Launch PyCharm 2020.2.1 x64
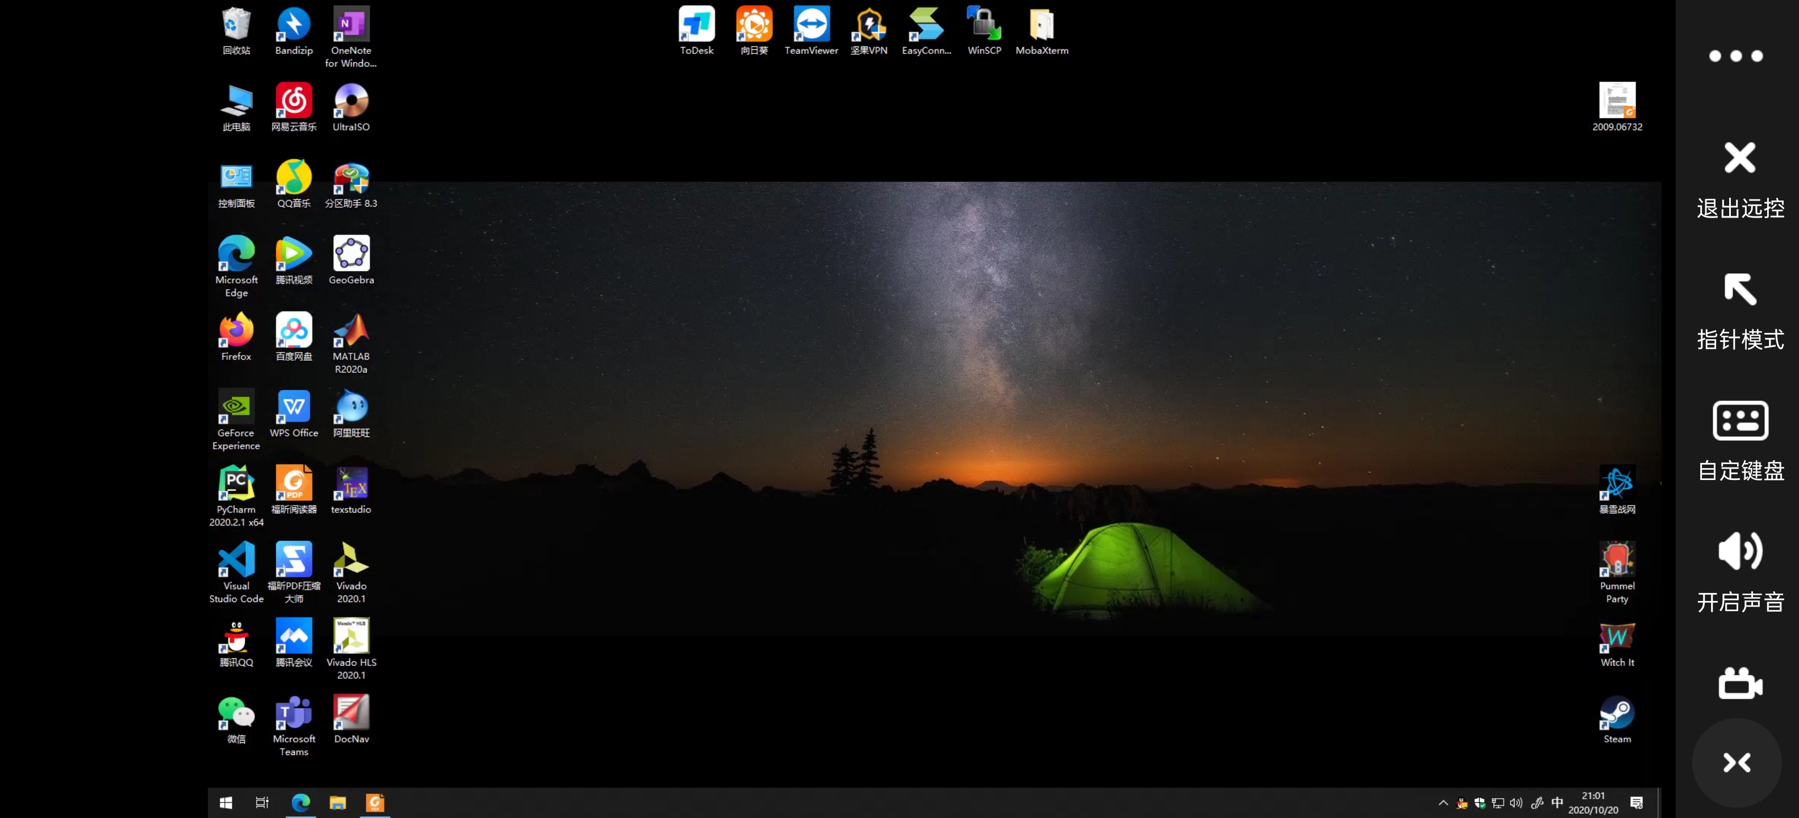This screenshot has height=818, width=1799. pyautogui.click(x=236, y=496)
